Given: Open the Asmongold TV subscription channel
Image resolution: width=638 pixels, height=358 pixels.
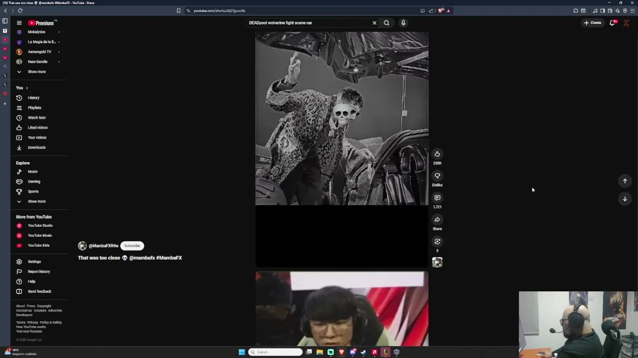Looking at the screenshot, I should pos(39,52).
